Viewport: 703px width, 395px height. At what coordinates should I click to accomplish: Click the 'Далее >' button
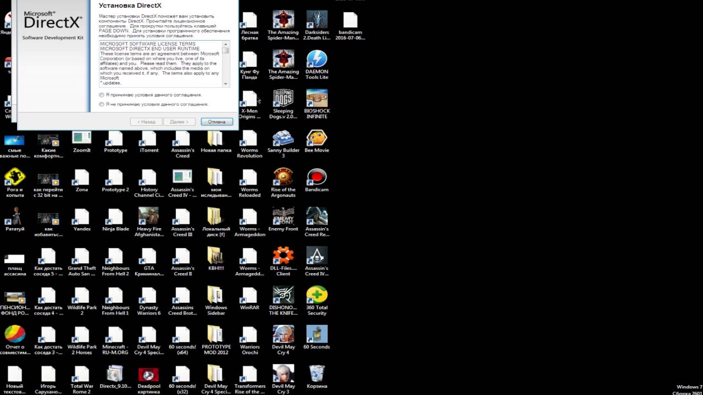point(179,122)
